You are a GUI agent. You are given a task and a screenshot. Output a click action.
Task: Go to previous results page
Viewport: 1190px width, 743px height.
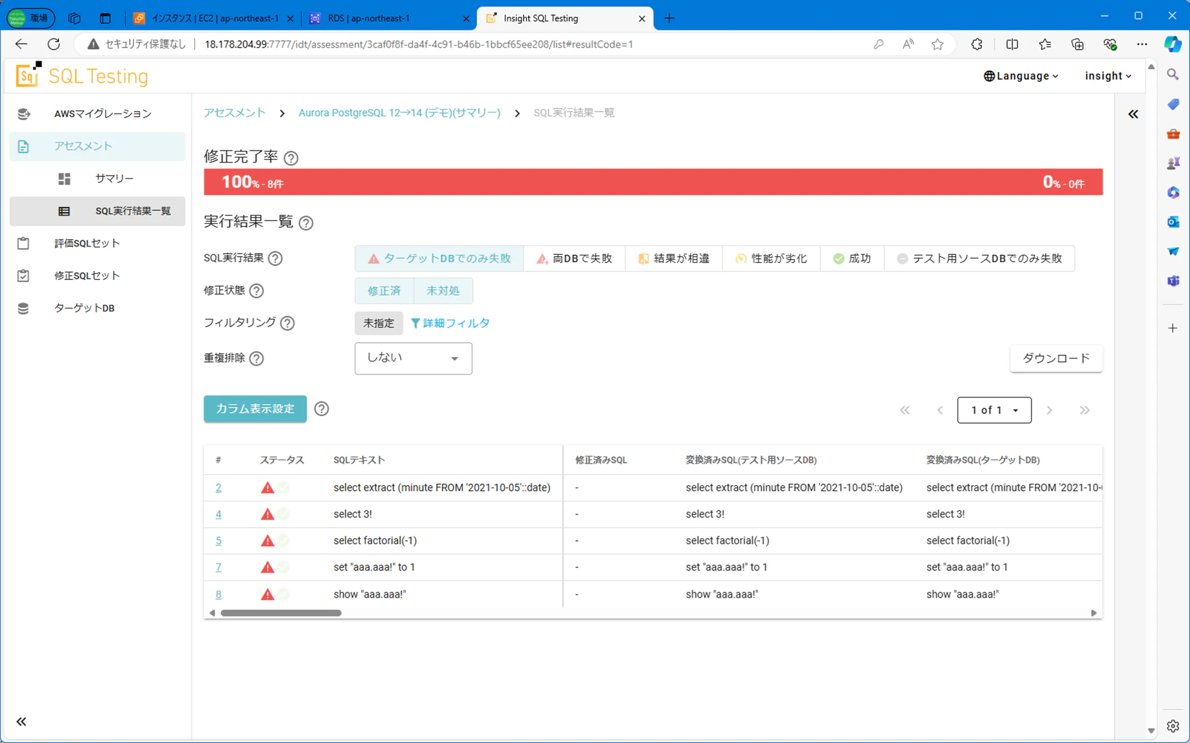(940, 410)
